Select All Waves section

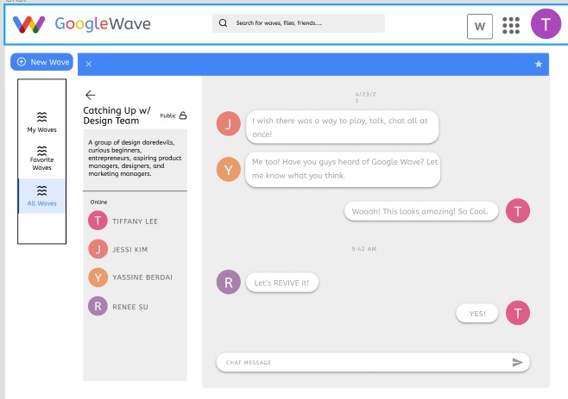[x=41, y=196]
